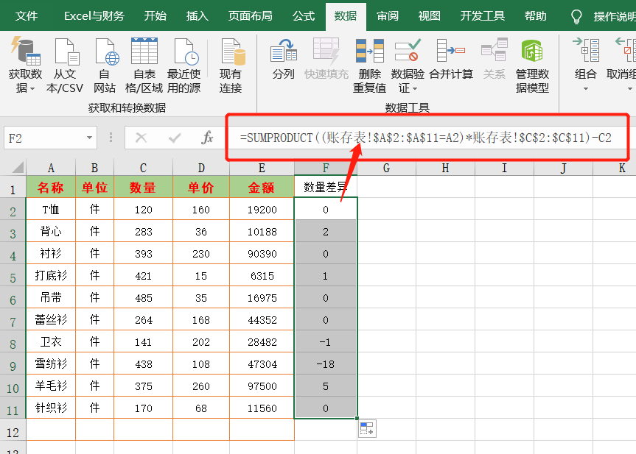Open 最近使用的源 (Recent Sources)
The width and height of the screenshot is (636, 454).
click(184, 53)
